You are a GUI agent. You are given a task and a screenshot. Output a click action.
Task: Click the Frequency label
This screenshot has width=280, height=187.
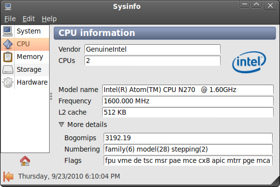[75, 101]
